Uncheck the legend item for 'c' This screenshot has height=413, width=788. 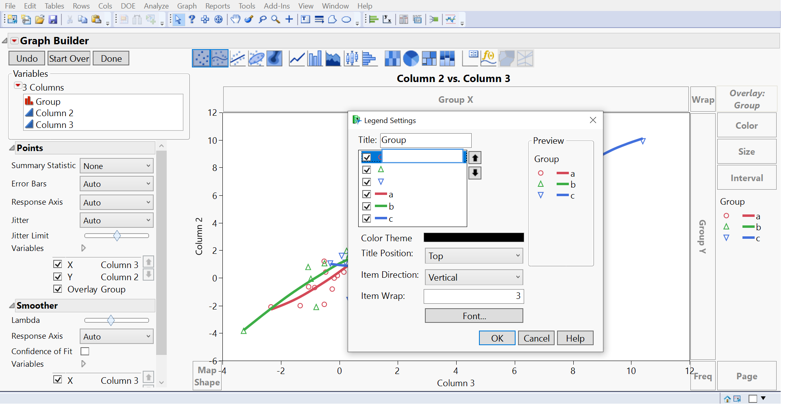point(366,218)
